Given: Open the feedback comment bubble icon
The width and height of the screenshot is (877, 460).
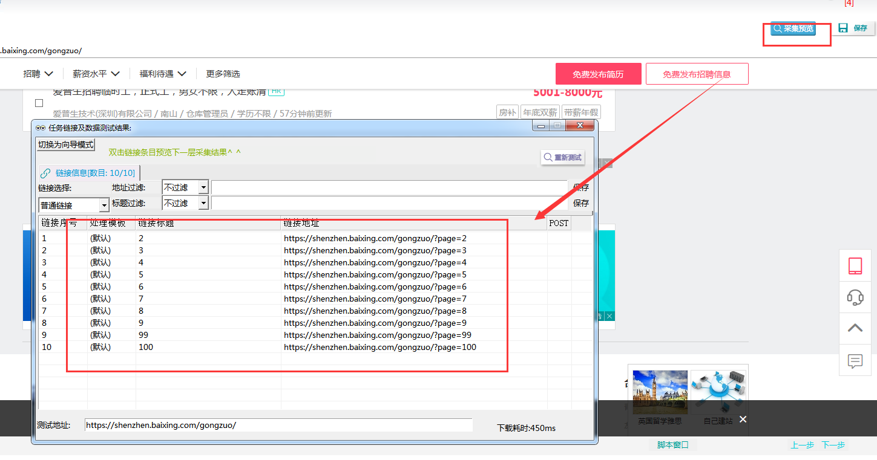Looking at the screenshot, I should point(855,361).
